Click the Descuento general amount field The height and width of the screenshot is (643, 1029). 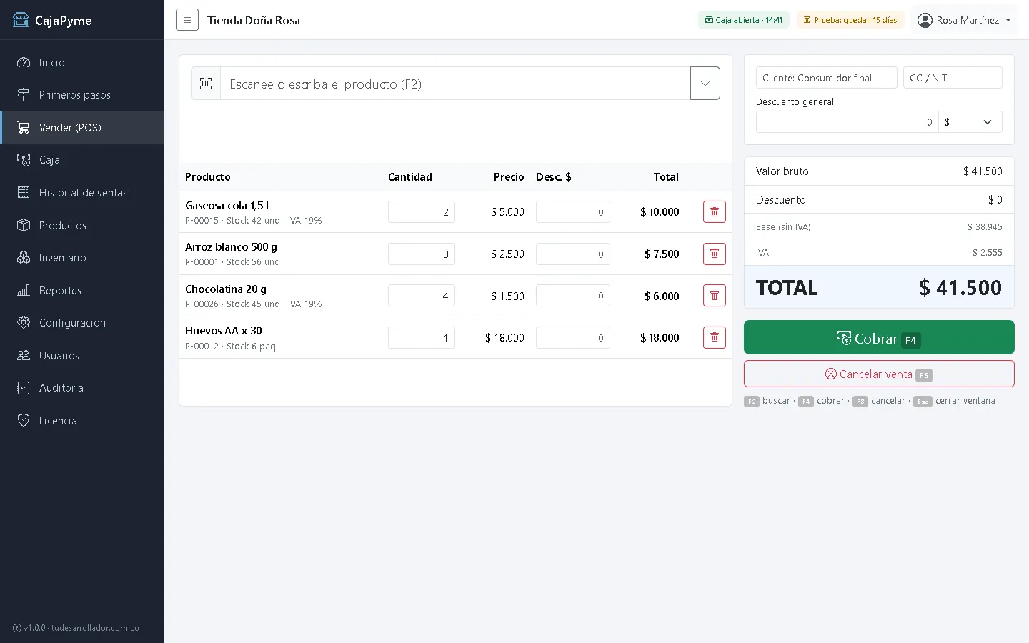[847, 122]
